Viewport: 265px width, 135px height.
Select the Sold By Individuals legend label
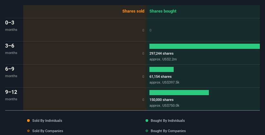point(47,121)
